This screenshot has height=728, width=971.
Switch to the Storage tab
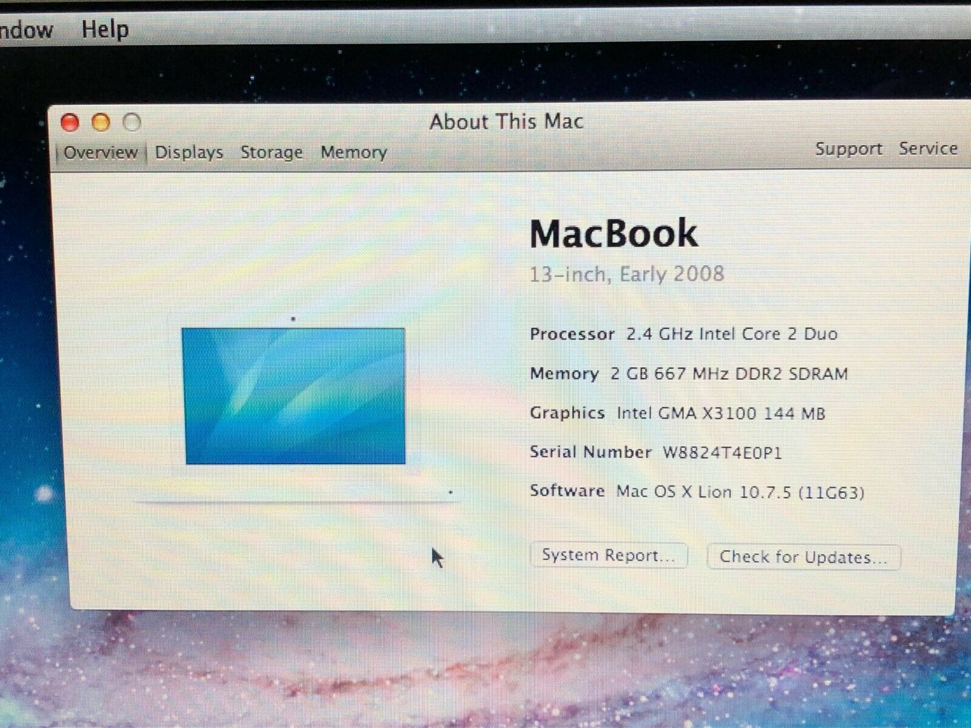(271, 152)
